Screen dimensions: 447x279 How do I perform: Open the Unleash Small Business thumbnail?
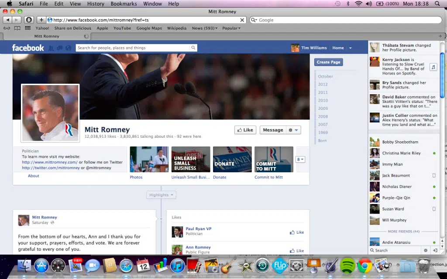191,160
